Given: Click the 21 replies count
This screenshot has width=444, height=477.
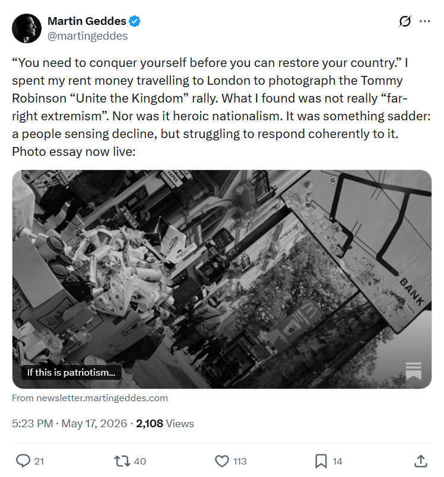Looking at the screenshot, I should (39, 461).
